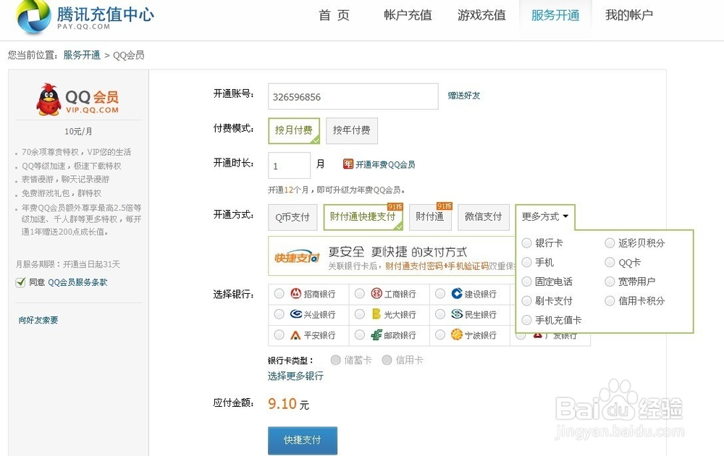Screen dimensions: 724x456
Task: Select 建设银行 radio button
Action: click(440, 294)
